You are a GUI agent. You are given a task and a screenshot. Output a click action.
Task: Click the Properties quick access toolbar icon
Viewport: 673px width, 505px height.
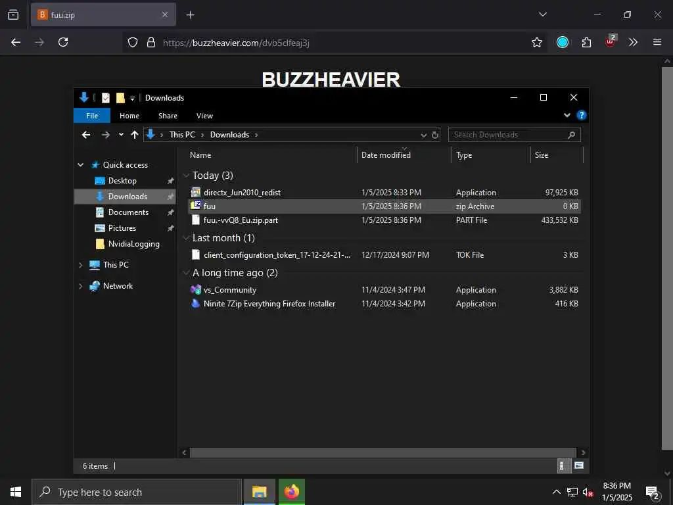106,98
